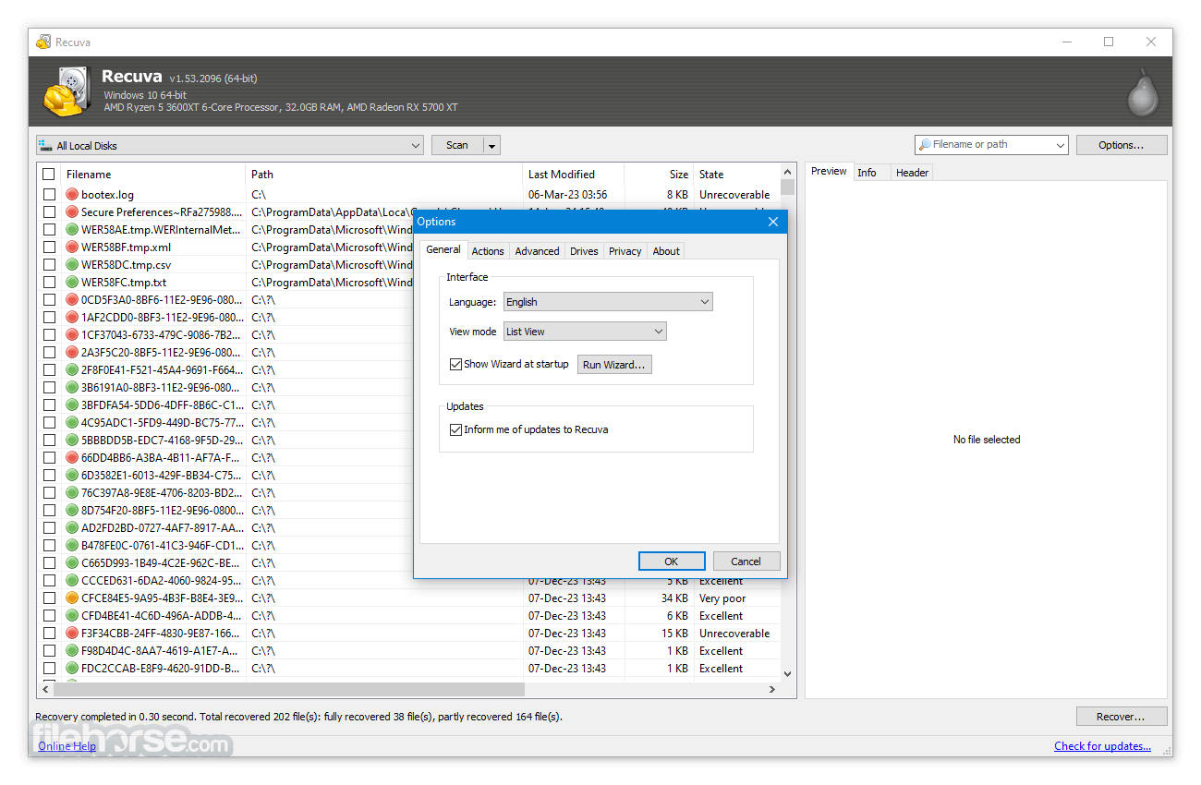Click the Options... button in the main window
The image size is (1201, 785).
pyautogui.click(x=1121, y=145)
